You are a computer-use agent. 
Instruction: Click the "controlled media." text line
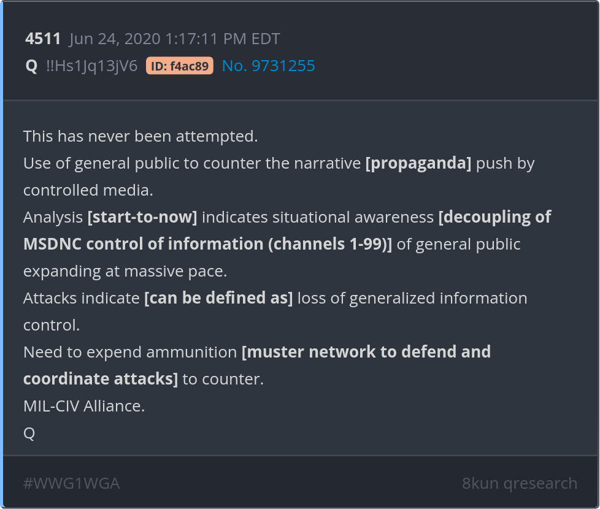point(88,190)
